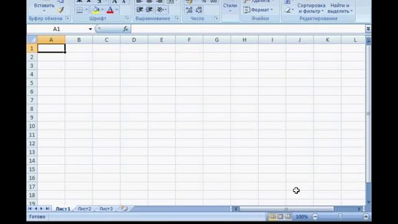Open the Name Box dropdown arrow
398x224 pixels.
click(90, 29)
